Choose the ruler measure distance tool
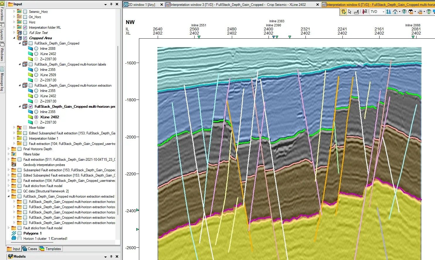Viewport: 435px width, 260px height. click(x=356, y=12)
